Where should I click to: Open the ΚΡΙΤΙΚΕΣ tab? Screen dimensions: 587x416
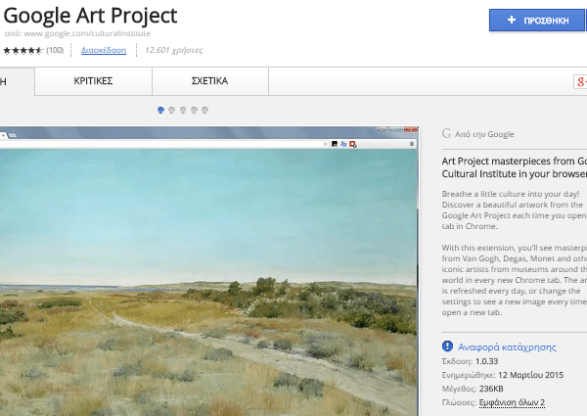point(93,81)
